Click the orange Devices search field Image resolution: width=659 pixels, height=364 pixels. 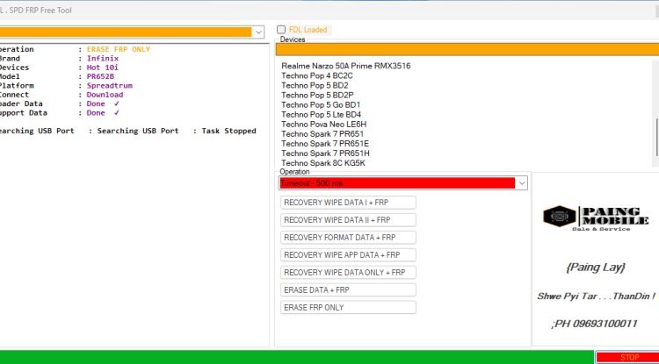467,49
